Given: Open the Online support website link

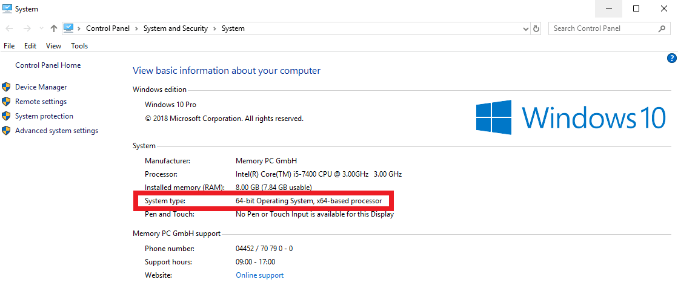Looking at the screenshot, I should [x=260, y=275].
